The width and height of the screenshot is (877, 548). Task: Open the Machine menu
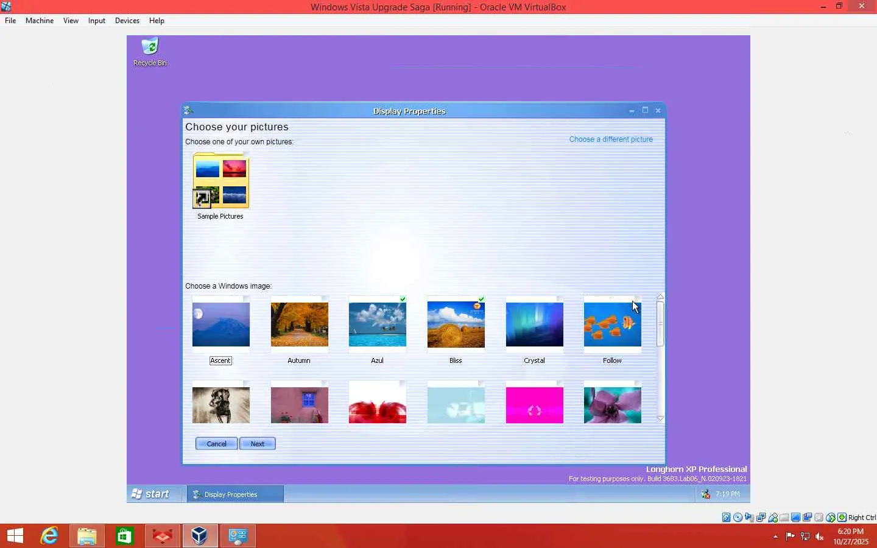40,21
